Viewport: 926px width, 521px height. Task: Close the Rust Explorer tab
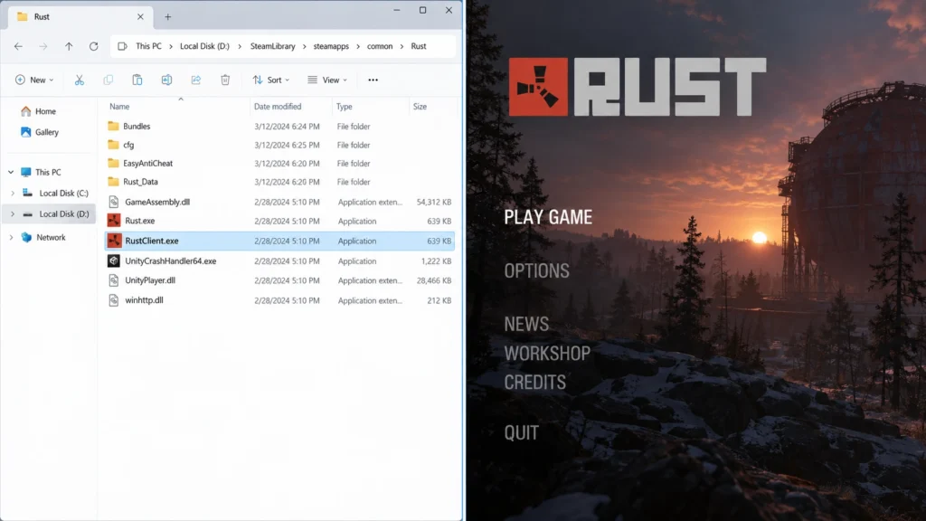140,16
